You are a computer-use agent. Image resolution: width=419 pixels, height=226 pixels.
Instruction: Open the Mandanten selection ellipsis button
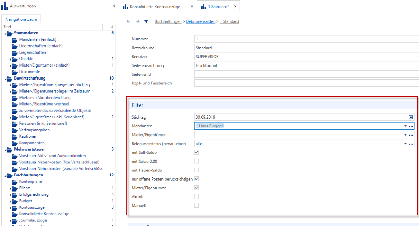[x=411, y=126]
